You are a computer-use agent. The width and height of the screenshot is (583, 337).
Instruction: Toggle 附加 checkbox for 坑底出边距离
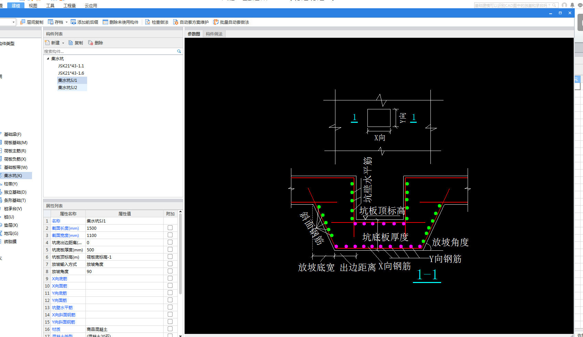[170, 242]
